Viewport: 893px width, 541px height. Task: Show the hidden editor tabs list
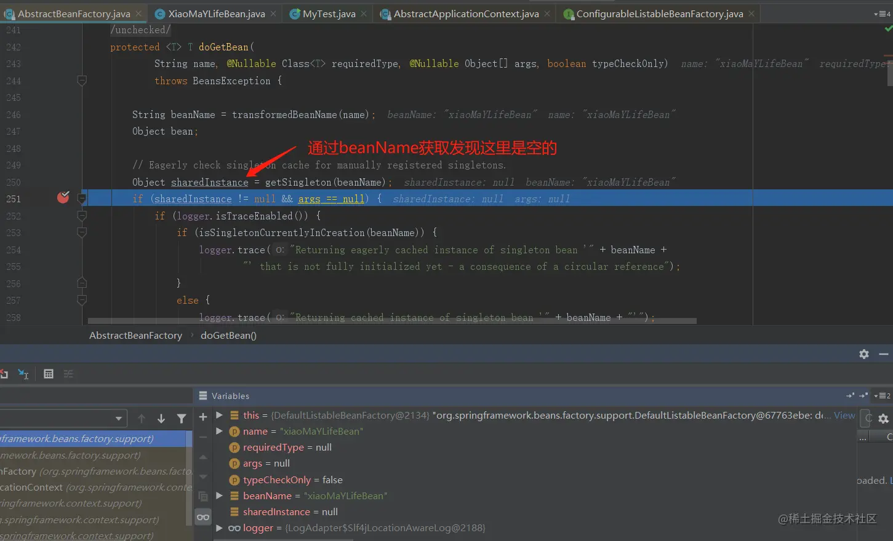coord(882,14)
